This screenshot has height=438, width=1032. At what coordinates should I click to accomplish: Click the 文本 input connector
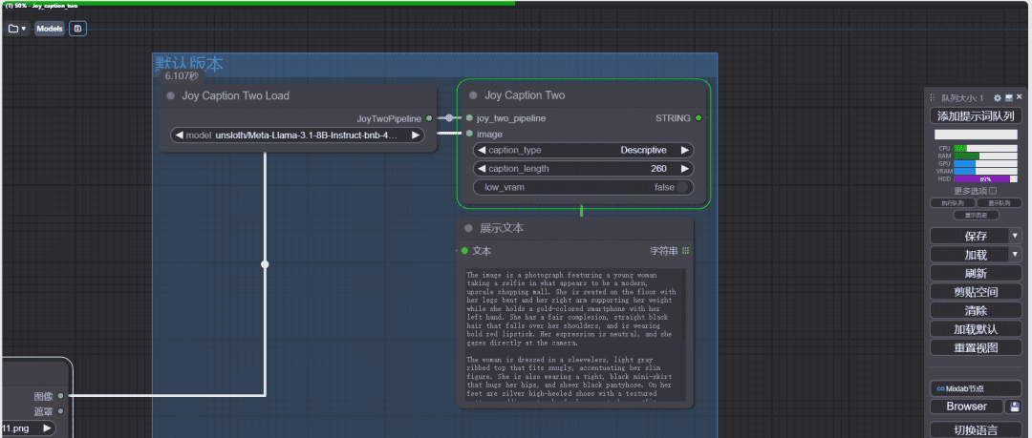464,251
